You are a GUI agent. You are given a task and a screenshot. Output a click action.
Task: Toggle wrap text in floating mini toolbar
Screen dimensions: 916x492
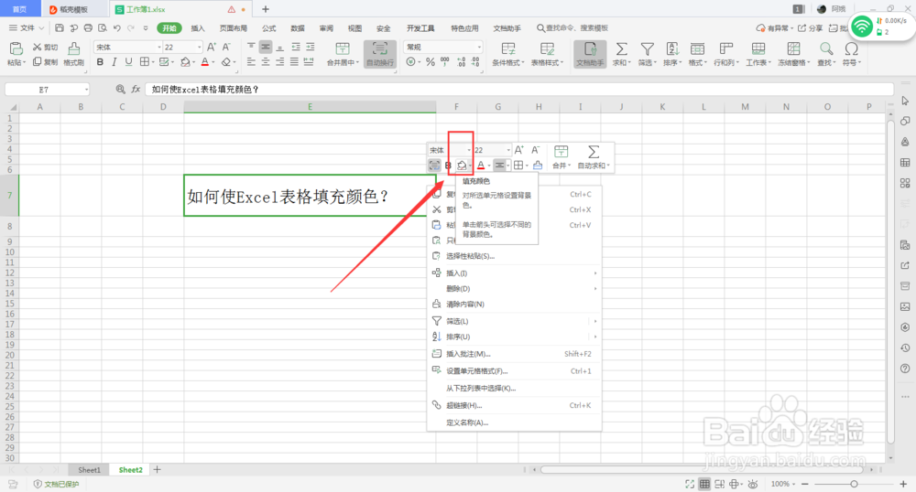click(x=434, y=166)
